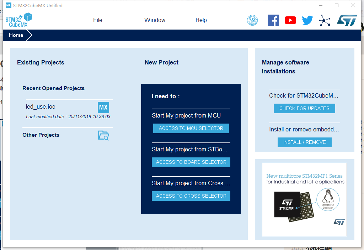Open the 10 years anniversary badge

252,20
